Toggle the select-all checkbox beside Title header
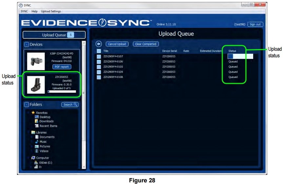 (99, 51)
